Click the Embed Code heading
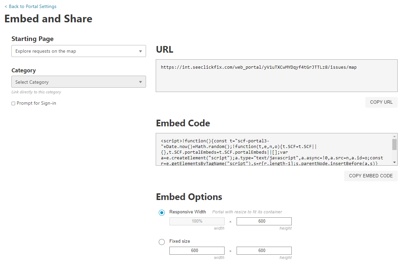 (x=183, y=123)
